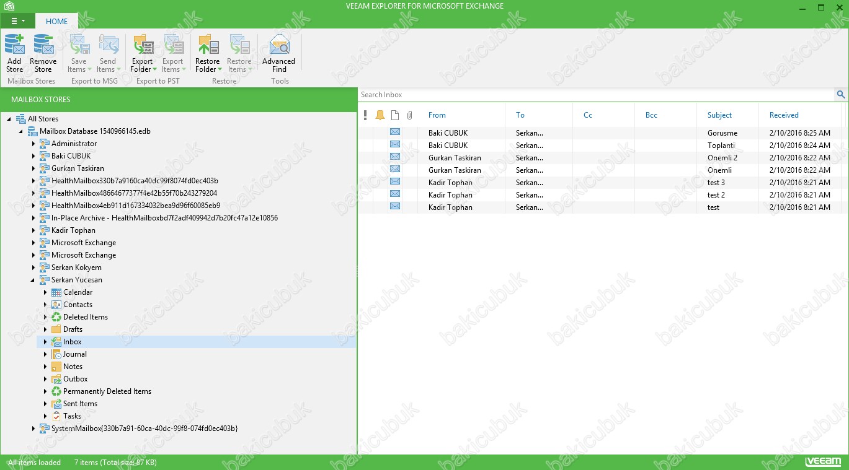Collapse the All Stores tree node
The image size is (849, 470).
click(9, 119)
